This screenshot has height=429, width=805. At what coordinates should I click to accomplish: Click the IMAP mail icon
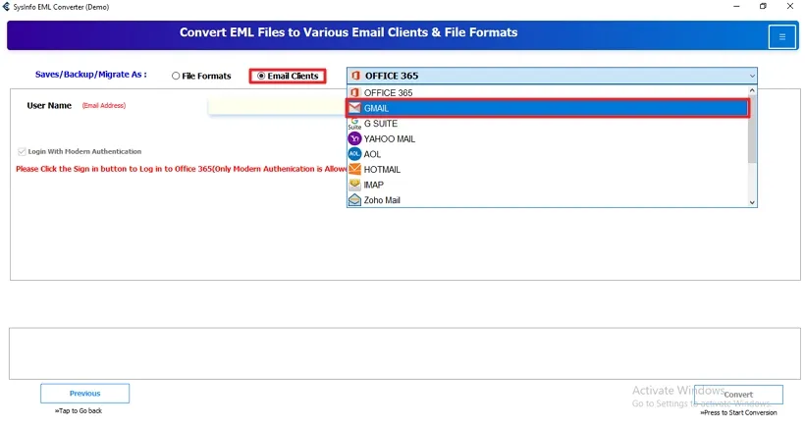coord(354,185)
